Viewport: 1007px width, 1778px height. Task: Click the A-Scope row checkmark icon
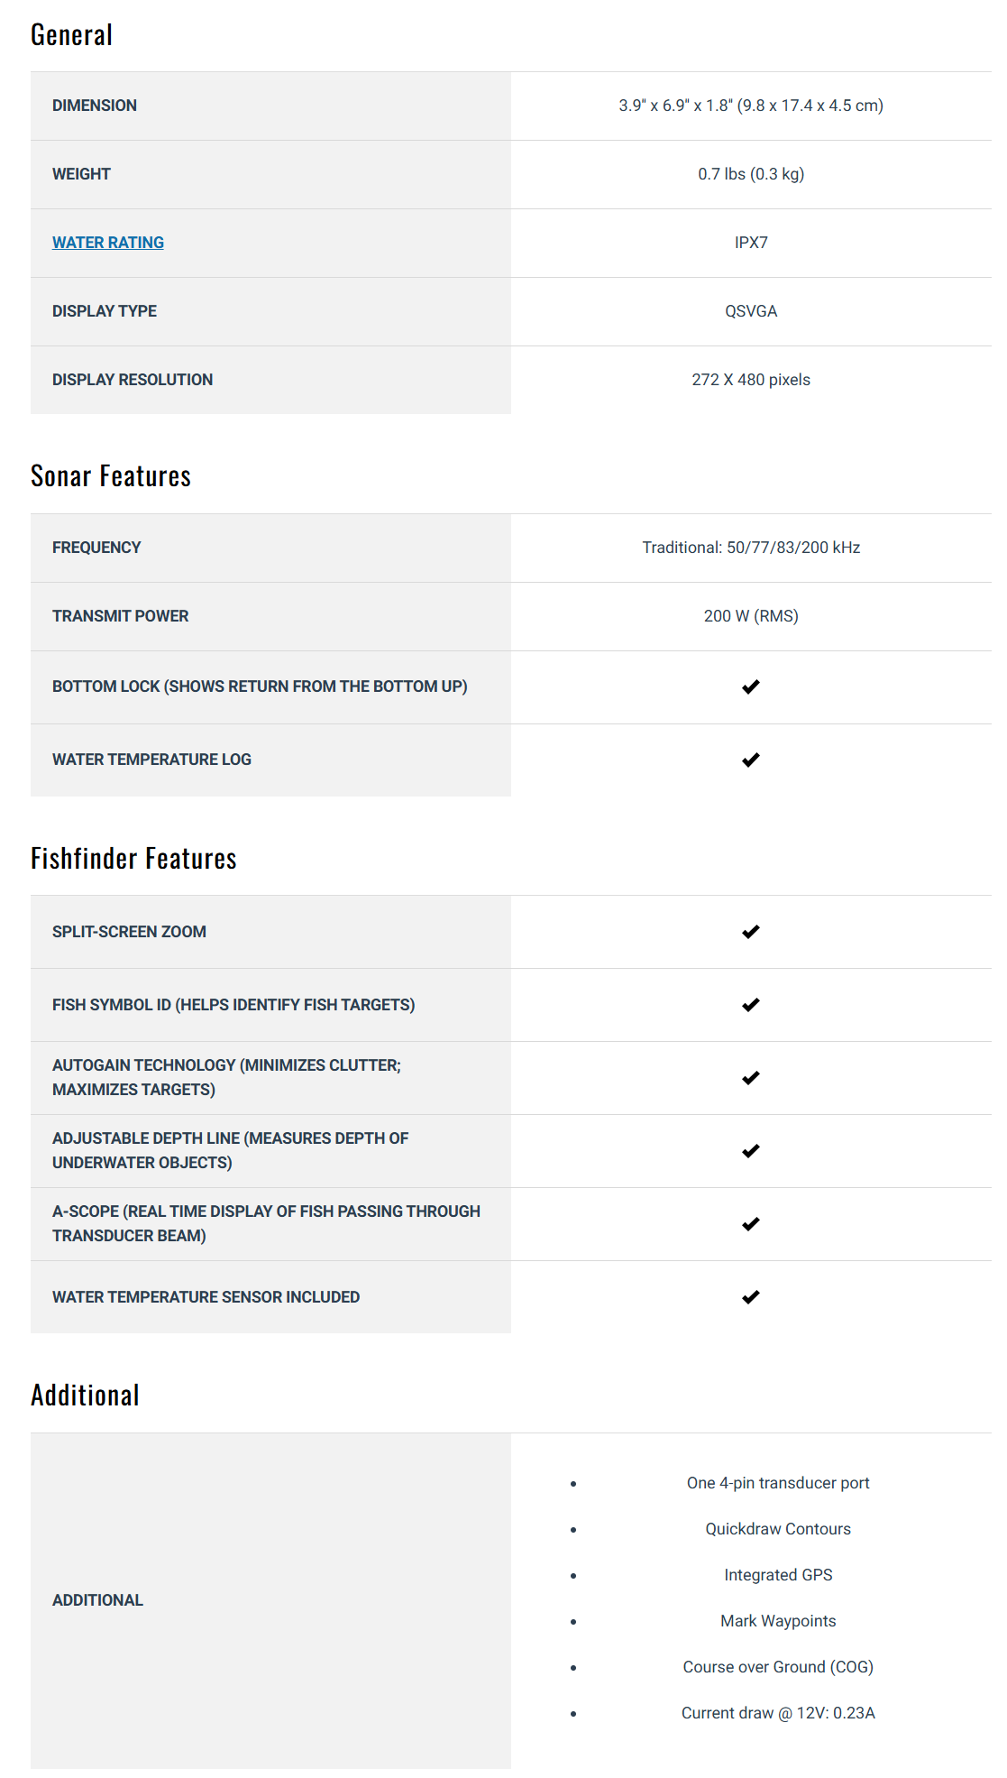coord(751,1224)
